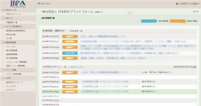Click the date 2020年07月28日(火) in schedule
Screen dimensions: 201x106
[51, 77]
